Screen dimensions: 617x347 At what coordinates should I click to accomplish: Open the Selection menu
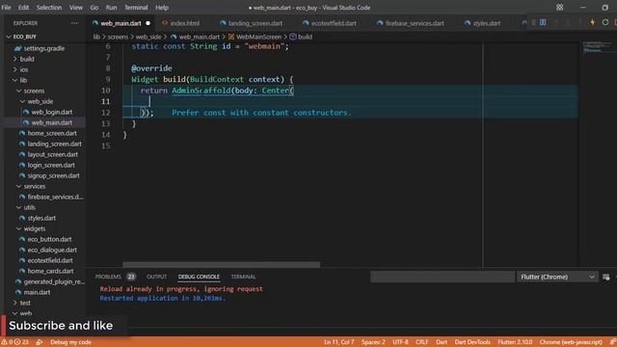pos(49,8)
